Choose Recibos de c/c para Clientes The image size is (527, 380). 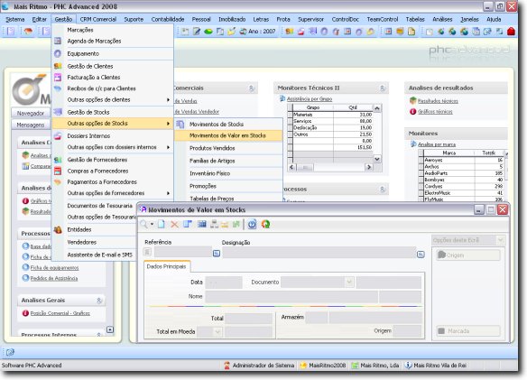tap(113, 88)
